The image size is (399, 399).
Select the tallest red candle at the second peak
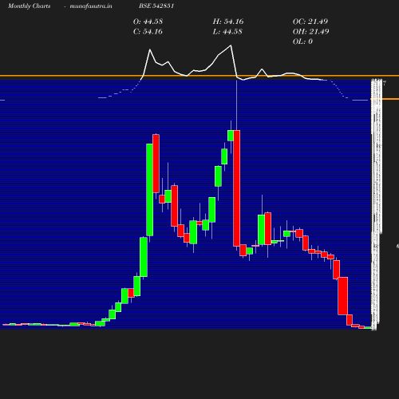click(237, 188)
